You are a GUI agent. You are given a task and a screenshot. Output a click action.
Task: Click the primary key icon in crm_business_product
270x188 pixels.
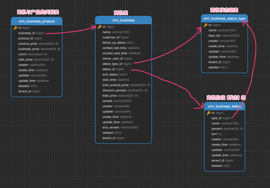(x=15, y=28)
